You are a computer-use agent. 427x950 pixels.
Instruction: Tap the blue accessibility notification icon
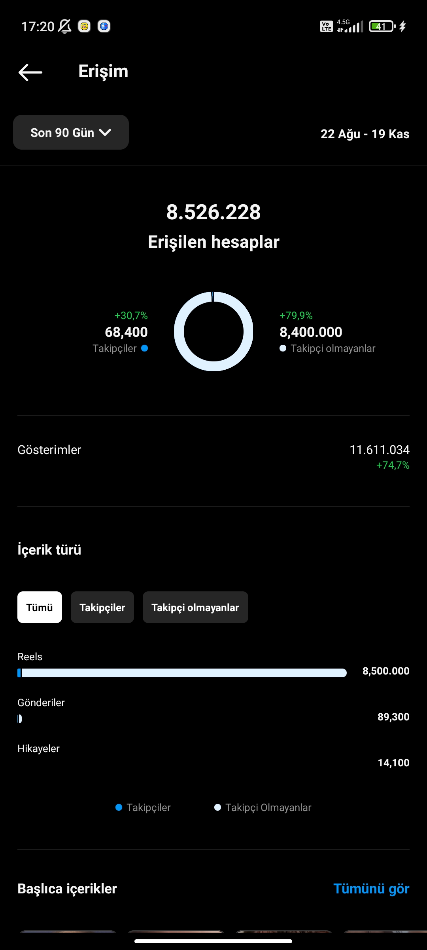(x=104, y=27)
